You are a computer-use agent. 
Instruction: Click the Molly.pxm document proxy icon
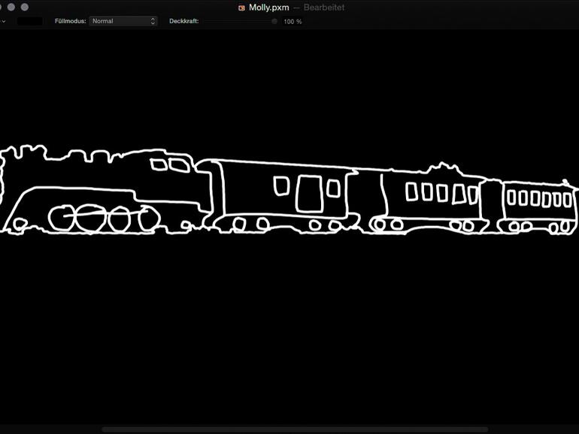(x=242, y=8)
